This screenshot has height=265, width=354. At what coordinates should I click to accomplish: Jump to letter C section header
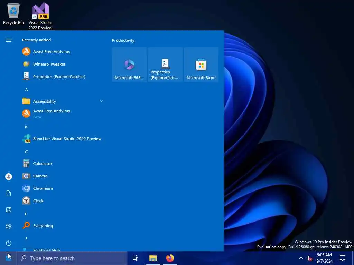[26, 152]
